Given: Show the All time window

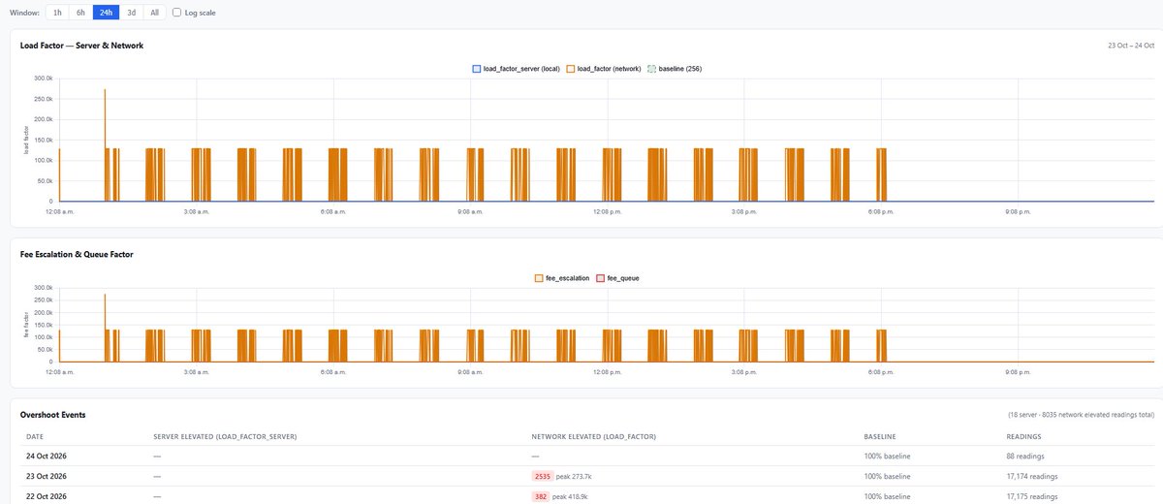Looking at the screenshot, I should [x=154, y=13].
